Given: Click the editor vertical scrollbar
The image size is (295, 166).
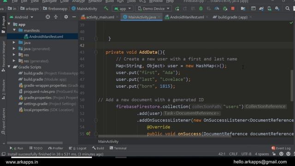Looking at the screenshot, I should 292,86.
